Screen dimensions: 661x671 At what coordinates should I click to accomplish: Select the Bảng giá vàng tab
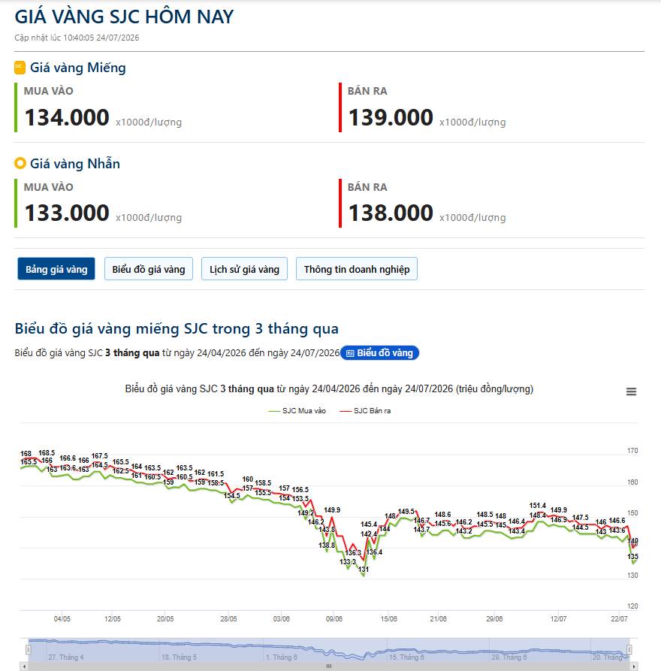[x=56, y=269]
